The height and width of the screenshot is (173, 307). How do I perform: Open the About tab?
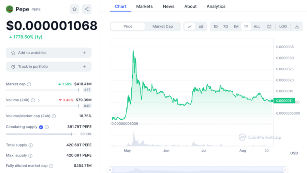coord(190,6)
